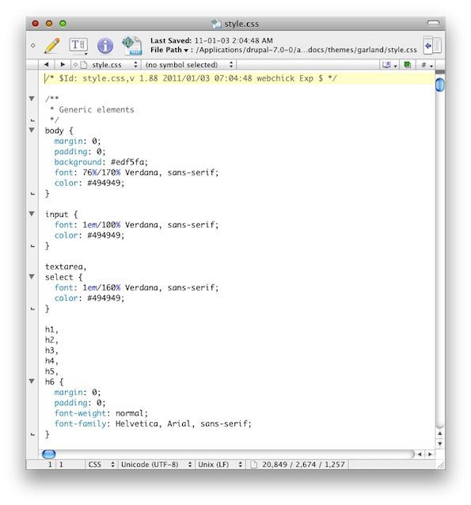Screen dimensions: 471x505
Task: Open the text options icon menu
Action: pyautogui.click(x=78, y=45)
